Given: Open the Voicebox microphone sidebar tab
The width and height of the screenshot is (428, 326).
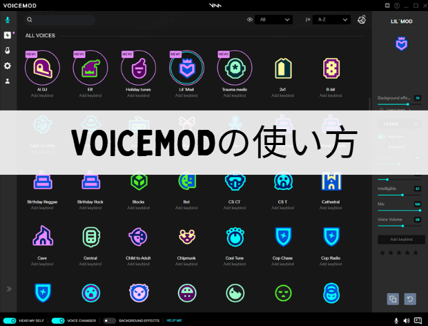Looking at the screenshot, I should point(8,19).
